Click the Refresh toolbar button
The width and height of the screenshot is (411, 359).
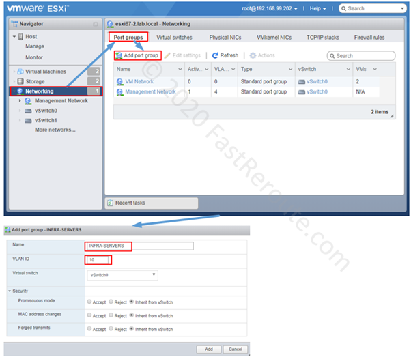pyautogui.click(x=225, y=55)
